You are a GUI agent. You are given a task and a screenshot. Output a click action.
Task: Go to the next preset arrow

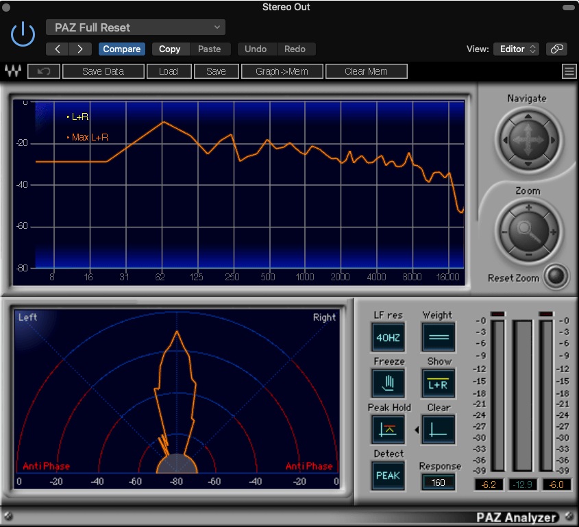[x=80, y=49]
